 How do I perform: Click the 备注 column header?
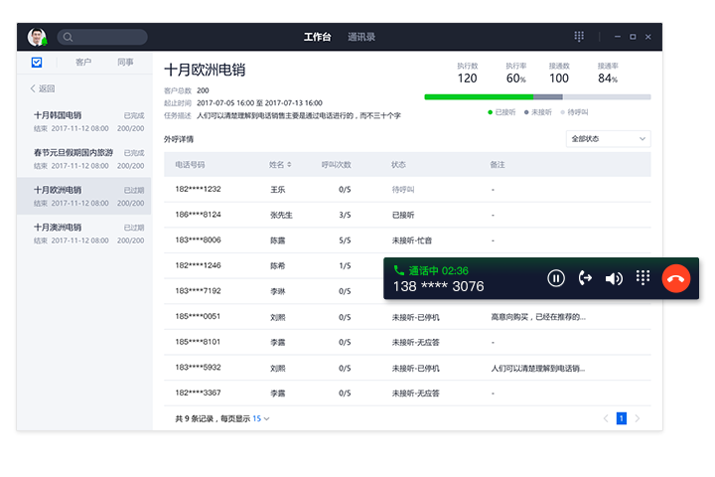pos(498,165)
